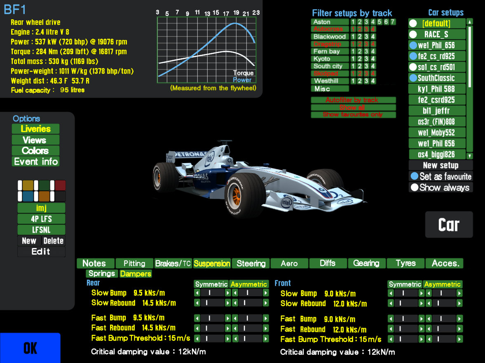Pick the yellow colour swatch
The width and height of the screenshot is (485, 363).
[x=28, y=185]
